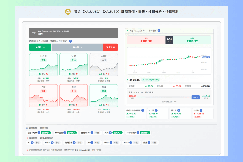Click the 7日高 4207.48 value
Viewport: 243px width, 162px height.
206,96
